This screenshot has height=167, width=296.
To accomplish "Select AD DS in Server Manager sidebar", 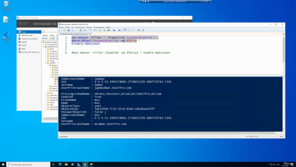I will click(29, 42).
